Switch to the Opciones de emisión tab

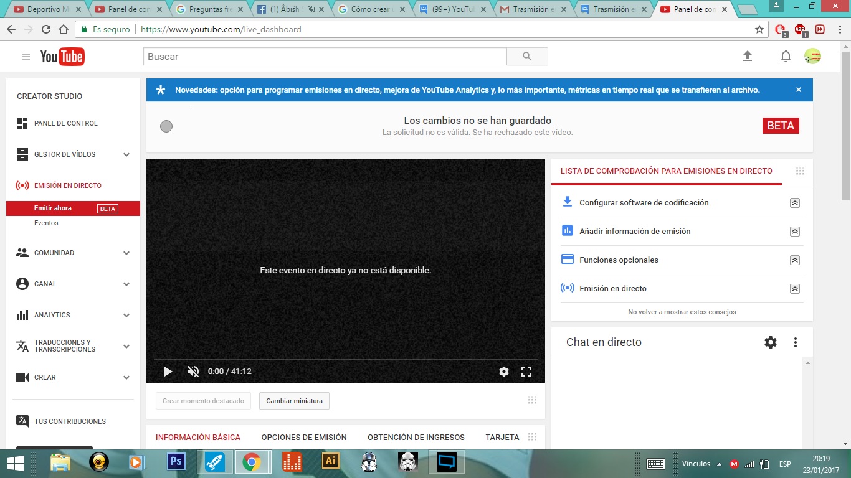(x=304, y=438)
